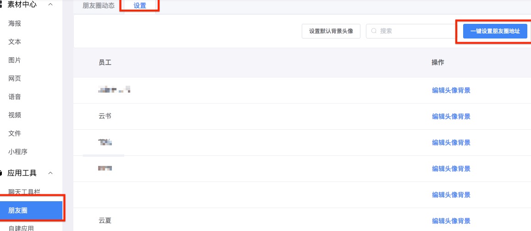Viewport: 531px width, 231px height.
Task: Open 文本 material category
Action: [x=15, y=42]
